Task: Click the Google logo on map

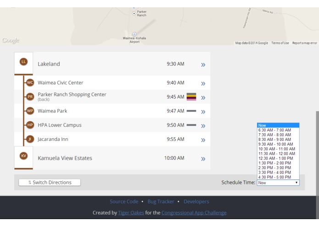Action: 11,41
